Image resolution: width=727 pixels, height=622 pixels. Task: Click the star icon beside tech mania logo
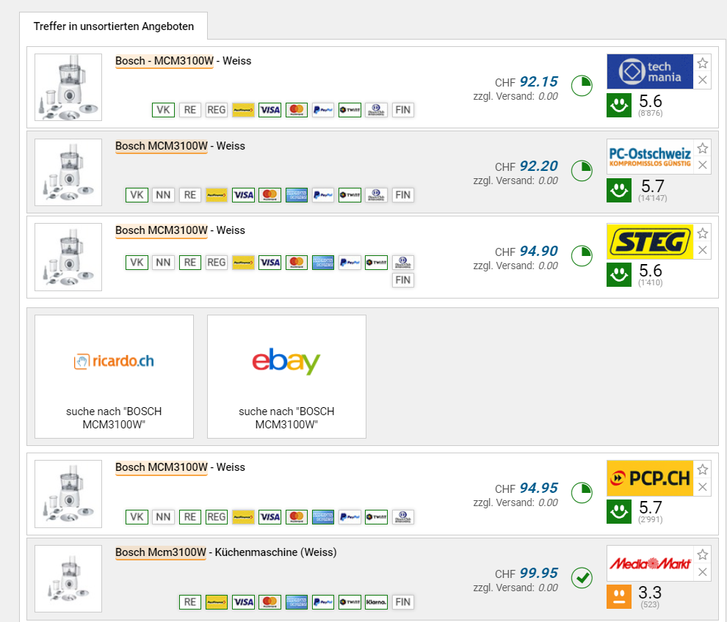click(703, 63)
